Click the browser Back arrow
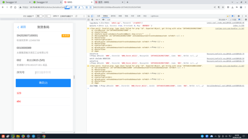 3,7
